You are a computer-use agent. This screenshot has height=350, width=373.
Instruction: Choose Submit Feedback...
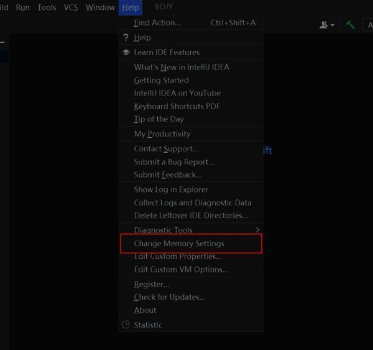(x=191, y=175)
